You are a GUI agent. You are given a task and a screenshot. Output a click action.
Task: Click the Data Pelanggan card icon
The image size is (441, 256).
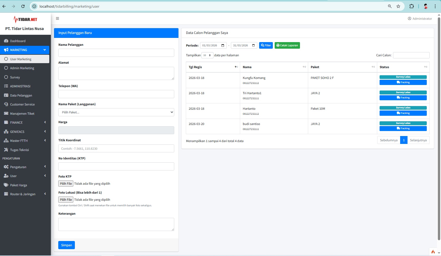6,95
